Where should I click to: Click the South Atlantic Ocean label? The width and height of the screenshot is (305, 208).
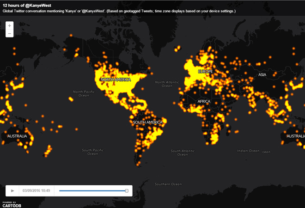183,153
